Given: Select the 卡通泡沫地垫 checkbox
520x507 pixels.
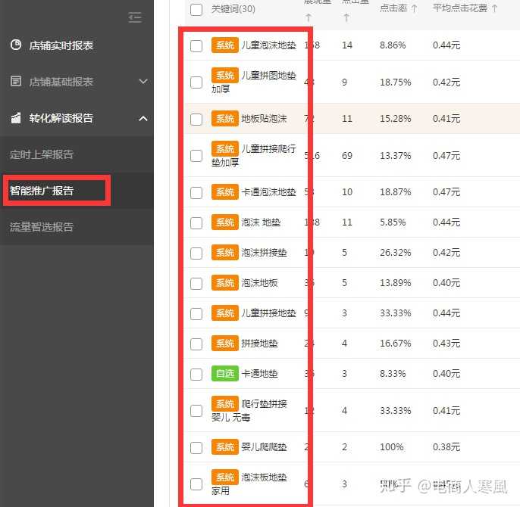Looking at the screenshot, I should (196, 192).
